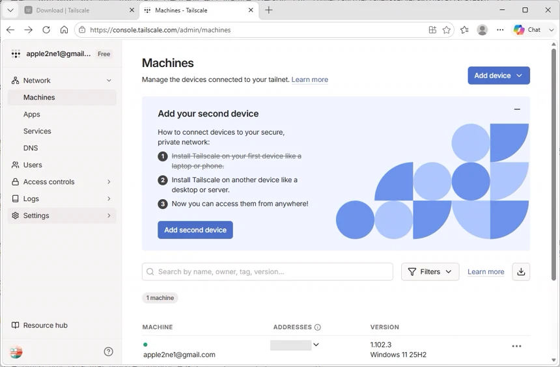Image resolution: width=560 pixels, height=367 pixels.
Task: Click the Tailscale logo in sidebar header
Action: coord(16,54)
